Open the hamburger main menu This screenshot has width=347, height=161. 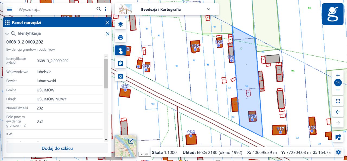coord(9,9)
